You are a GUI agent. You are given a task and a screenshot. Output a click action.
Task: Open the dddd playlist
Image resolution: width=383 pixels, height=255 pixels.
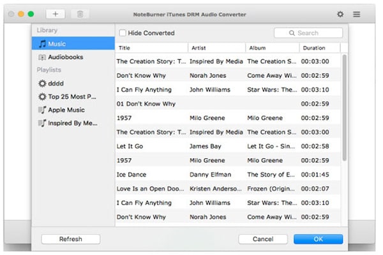click(73, 84)
